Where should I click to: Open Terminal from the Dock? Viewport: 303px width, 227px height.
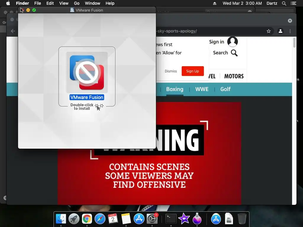pyautogui.click(x=171, y=219)
